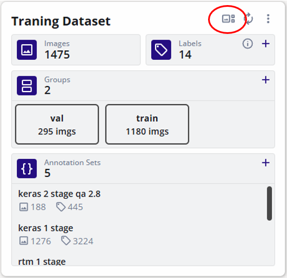Click the Labels 14 count tile

(210, 50)
